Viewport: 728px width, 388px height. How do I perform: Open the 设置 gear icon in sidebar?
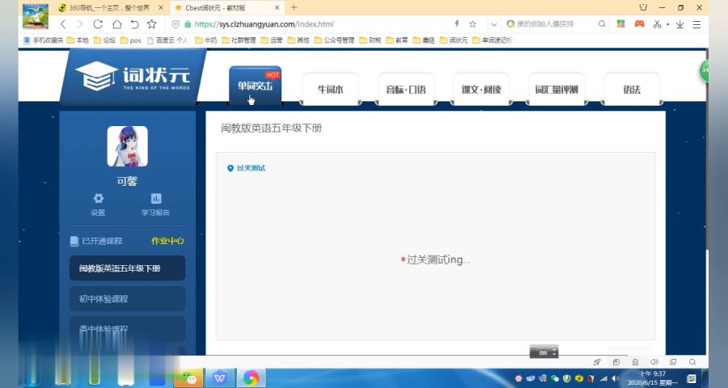98,199
